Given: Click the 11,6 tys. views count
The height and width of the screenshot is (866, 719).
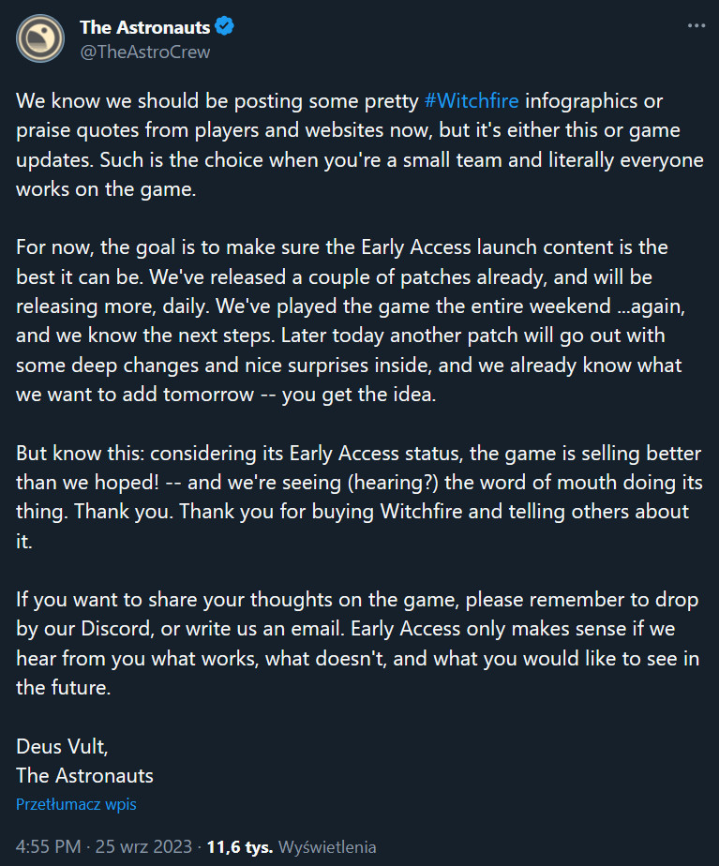Looking at the screenshot, I should (x=241, y=847).
